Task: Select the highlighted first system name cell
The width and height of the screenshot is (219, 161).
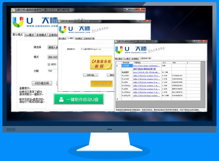Action: 127,66
